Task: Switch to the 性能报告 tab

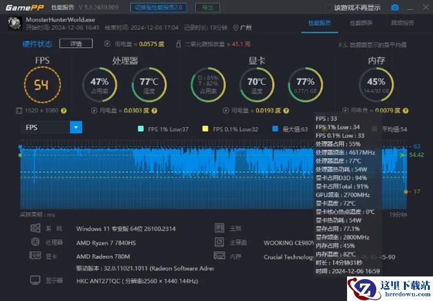Action: pyautogui.click(x=319, y=23)
